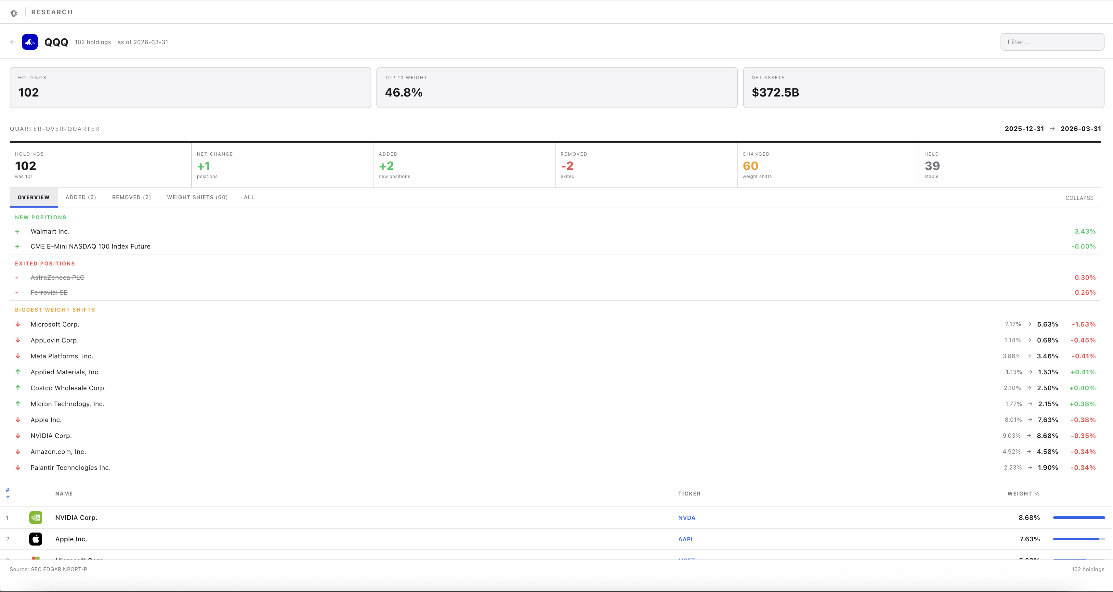Select Micron Technology, Inc. weight shift row
The height and width of the screenshot is (592, 1113).
point(555,404)
